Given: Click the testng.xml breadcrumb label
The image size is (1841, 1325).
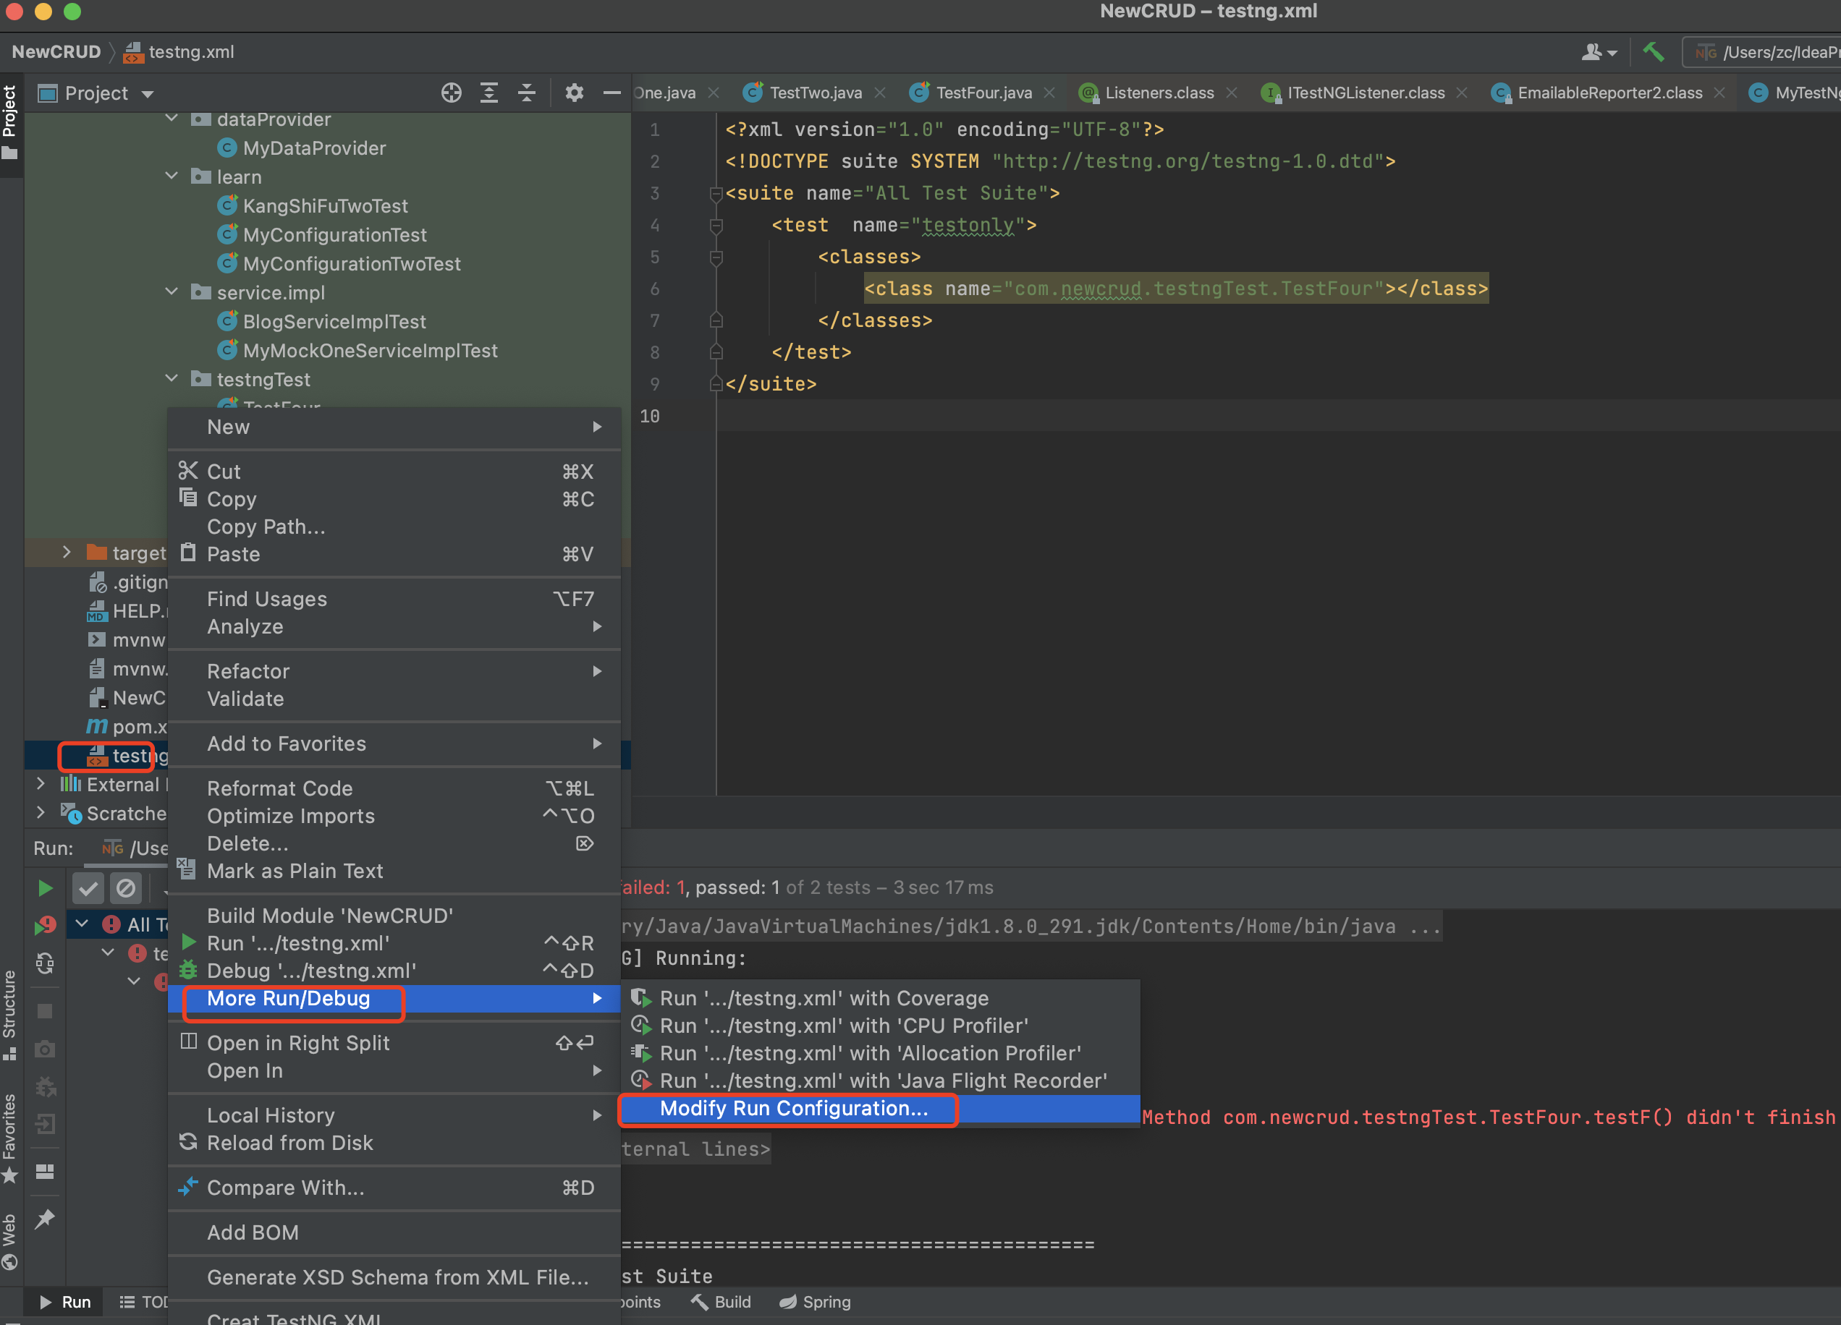Looking at the screenshot, I should [191, 52].
